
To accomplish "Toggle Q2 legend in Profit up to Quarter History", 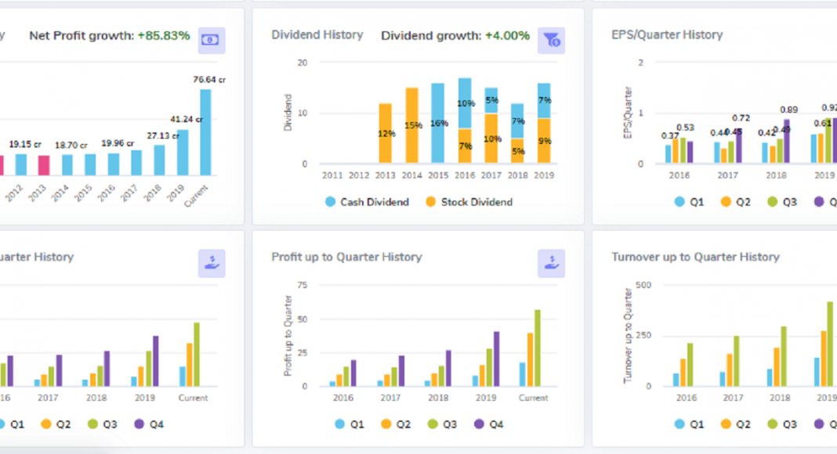I will coord(395,424).
